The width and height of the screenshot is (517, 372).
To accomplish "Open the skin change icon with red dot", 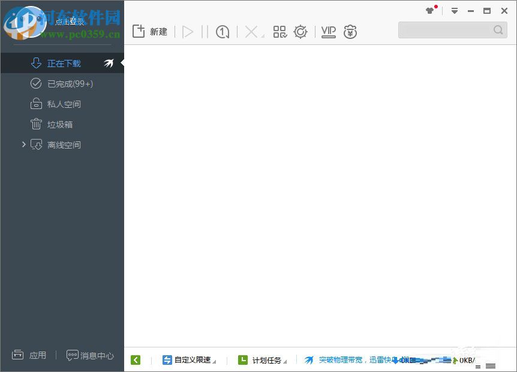I will [429, 10].
